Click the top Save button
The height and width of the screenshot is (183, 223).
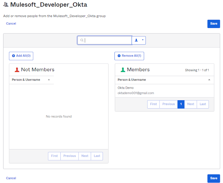point(214,24)
